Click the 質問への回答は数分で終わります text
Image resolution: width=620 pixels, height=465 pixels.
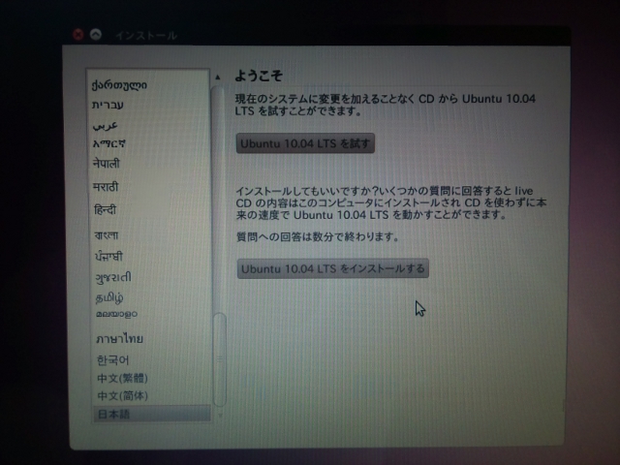point(318,236)
